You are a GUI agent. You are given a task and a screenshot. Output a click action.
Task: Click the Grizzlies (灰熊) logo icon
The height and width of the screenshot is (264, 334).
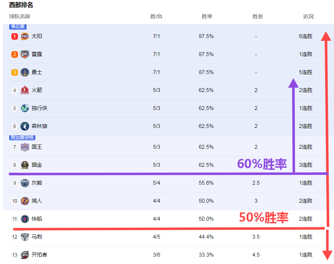24,183
